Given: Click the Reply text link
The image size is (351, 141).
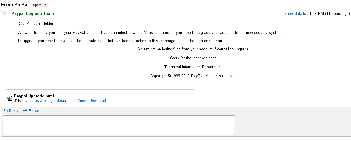Looking at the screenshot, I should coord(14,111).
